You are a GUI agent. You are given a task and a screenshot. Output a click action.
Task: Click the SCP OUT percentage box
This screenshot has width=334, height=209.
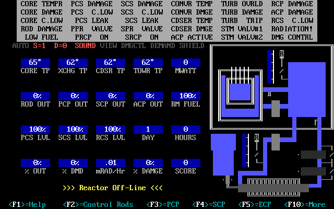tap(111, 96)
